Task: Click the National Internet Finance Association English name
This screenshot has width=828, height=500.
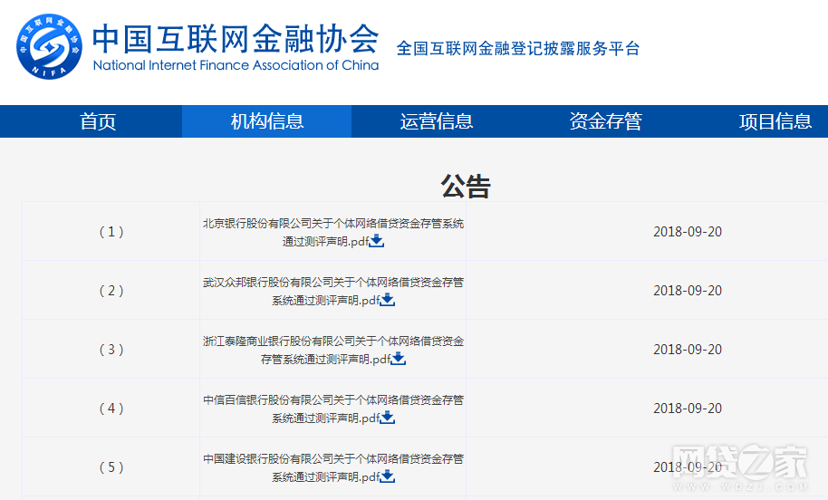Action: [x=236, y=65]
